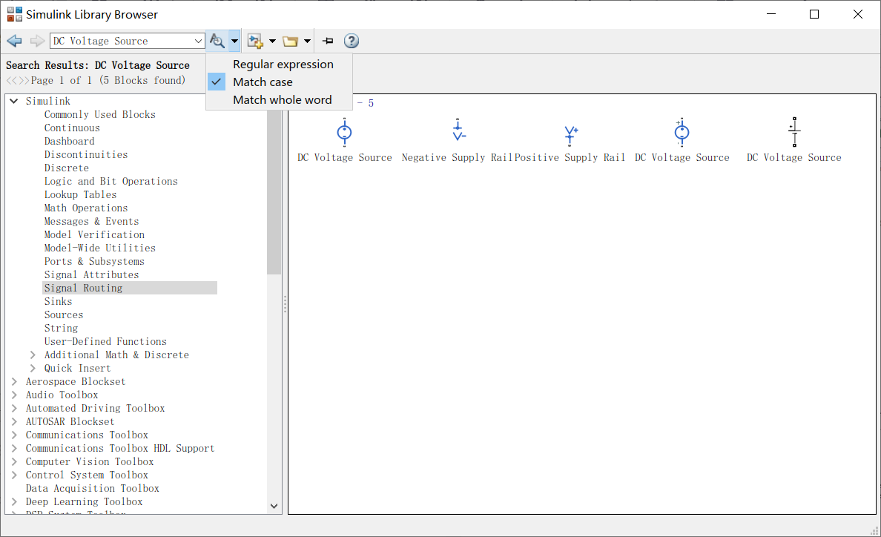Click the previous results page arrows

(x=12, y=81)
